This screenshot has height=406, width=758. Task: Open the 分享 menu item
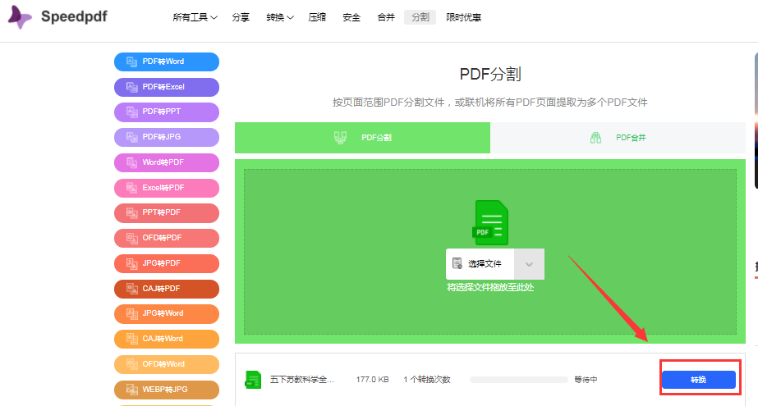pyautogui.click(x=241, y=17)
